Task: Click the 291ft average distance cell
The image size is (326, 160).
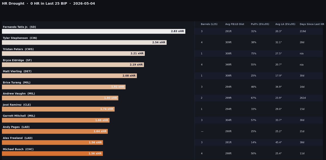Action: 228,32
